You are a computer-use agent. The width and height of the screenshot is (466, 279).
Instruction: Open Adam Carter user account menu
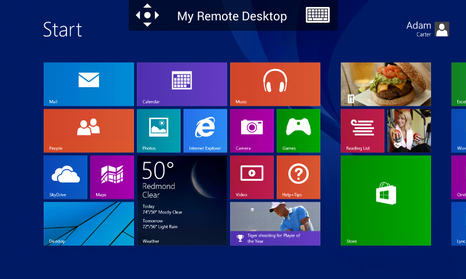(428, 29)
